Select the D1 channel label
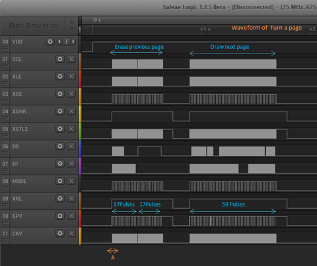This screenshot has height=266, width=317. point(15,164)
